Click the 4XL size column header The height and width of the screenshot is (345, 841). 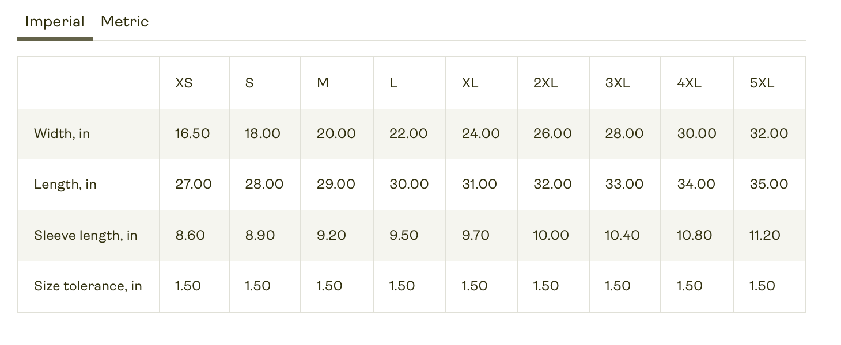pyautogui.click(x=689, y=83)
